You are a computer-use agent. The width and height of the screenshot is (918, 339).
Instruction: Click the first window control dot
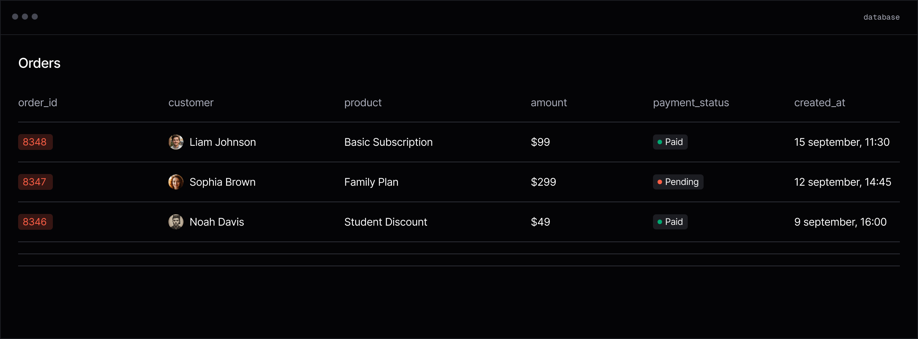click(15, 17)
